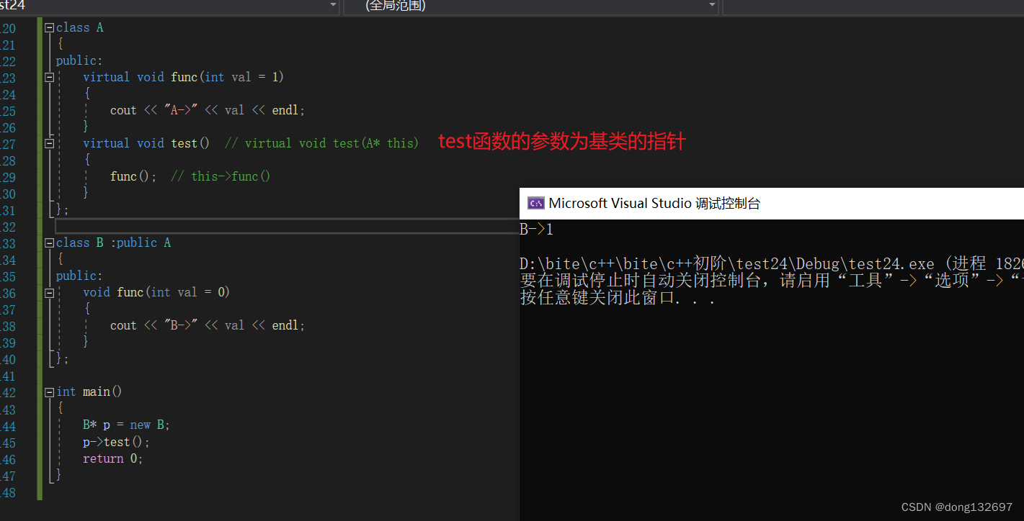Click the B* p = new B; line

(126, 425)
